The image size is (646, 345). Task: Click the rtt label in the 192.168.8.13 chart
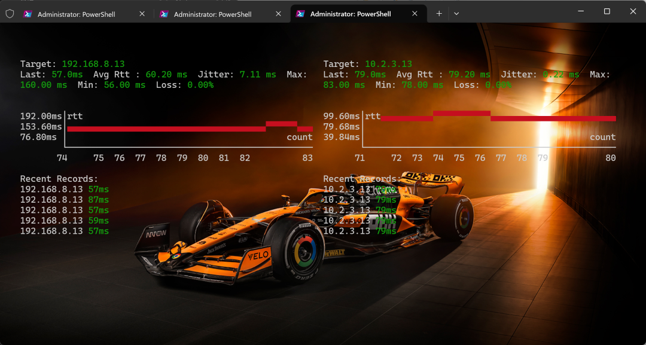click(x=75, y=116)
